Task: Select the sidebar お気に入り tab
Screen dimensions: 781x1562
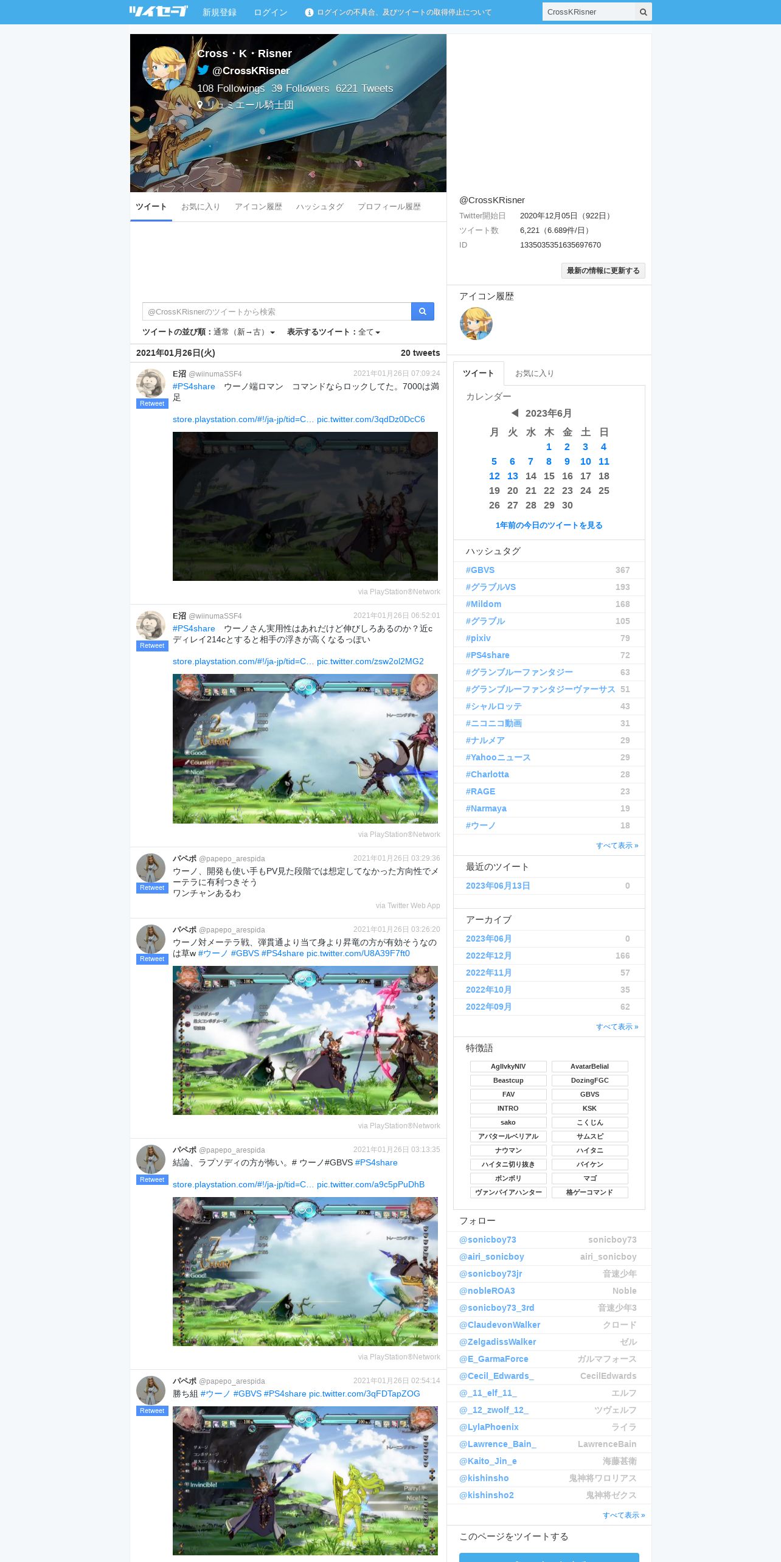Action: [x=535, y=373]
